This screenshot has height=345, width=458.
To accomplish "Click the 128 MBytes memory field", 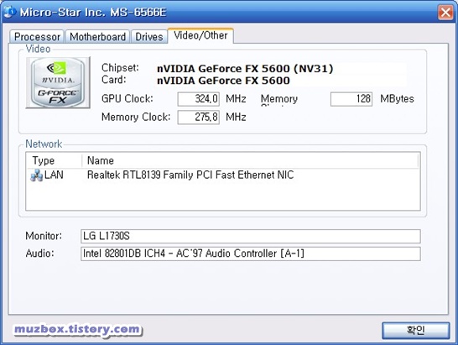I will [x=351, y=99].
